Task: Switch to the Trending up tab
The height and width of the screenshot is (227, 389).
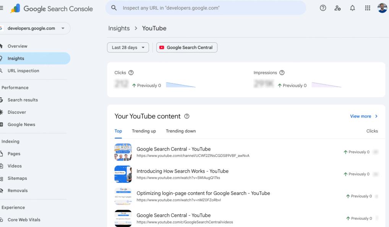Action: coord(144,131)
